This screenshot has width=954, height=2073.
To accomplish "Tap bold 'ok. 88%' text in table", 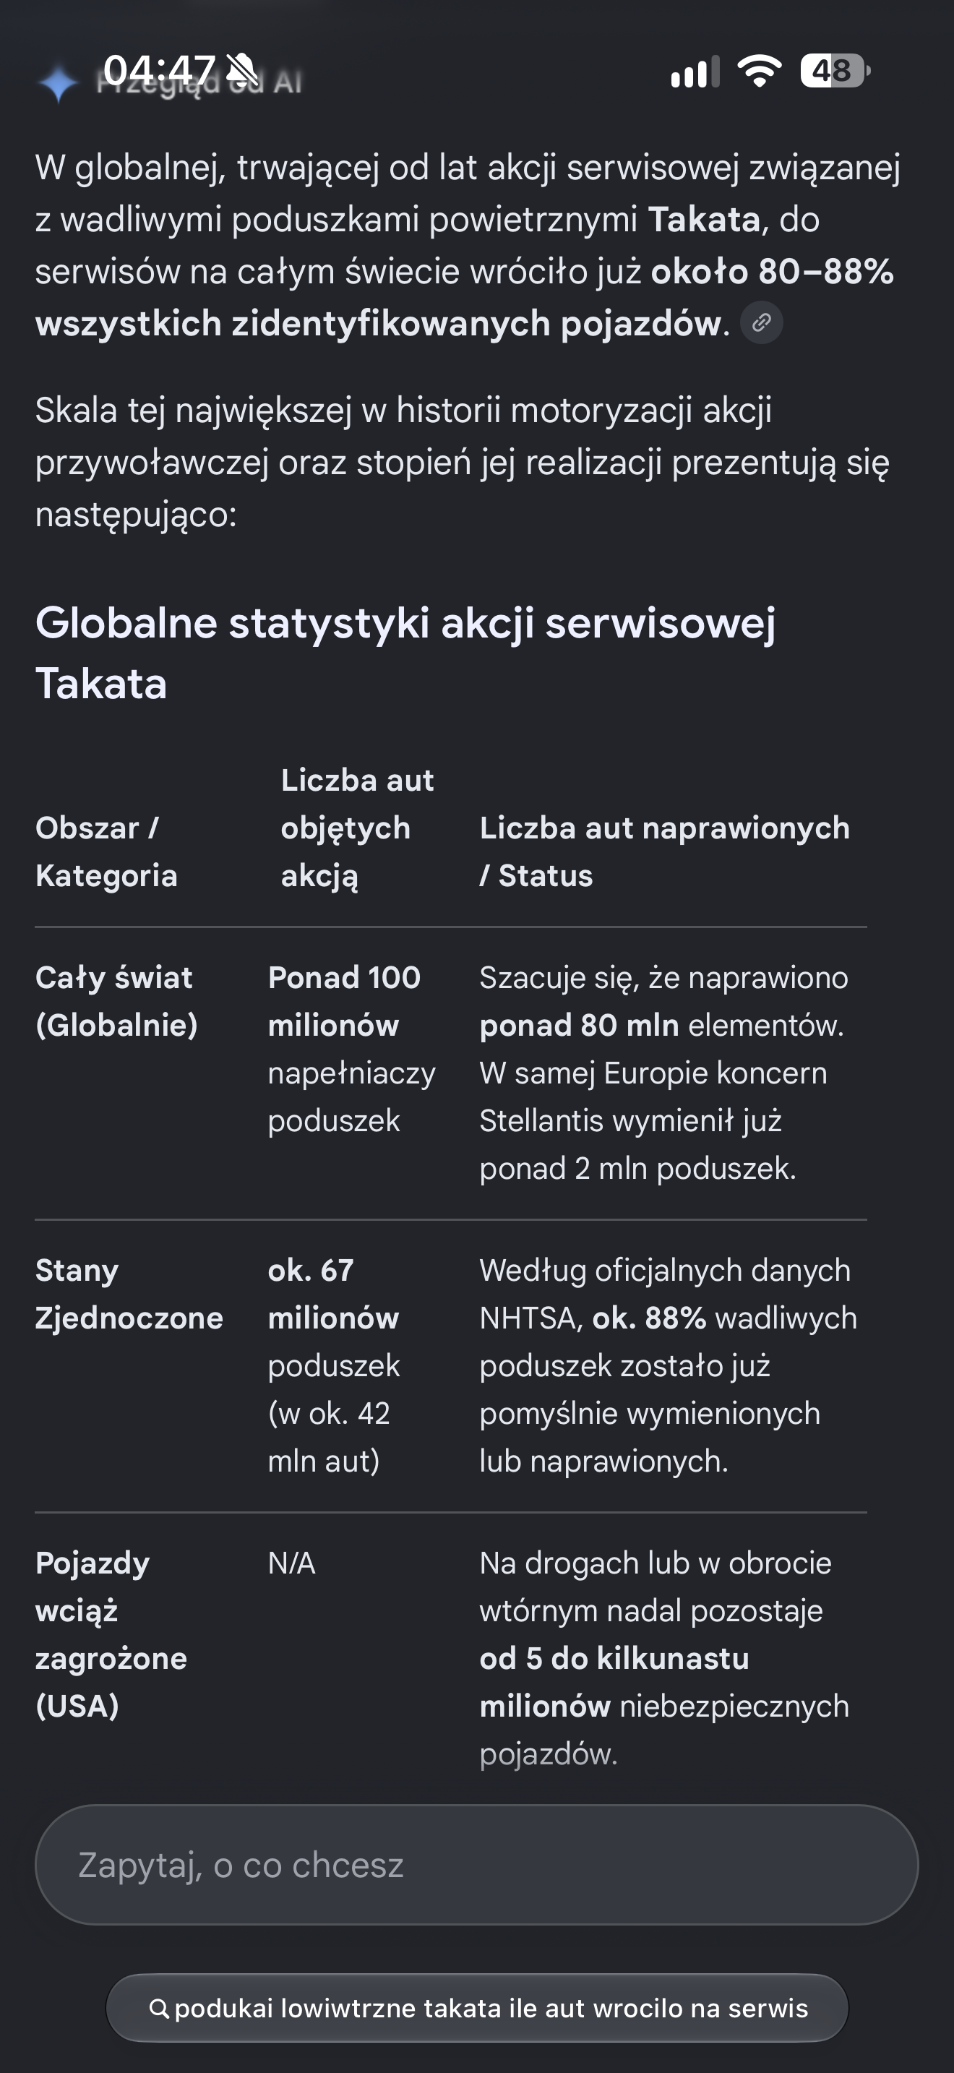I will (649, 1318).
